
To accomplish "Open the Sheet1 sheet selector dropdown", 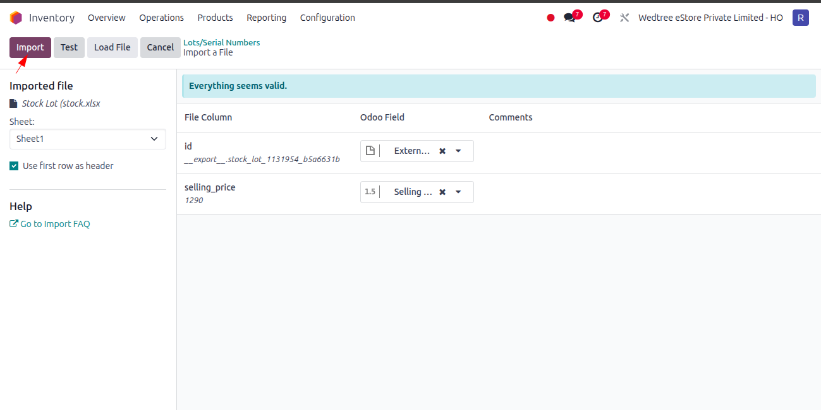I will 88,139.
